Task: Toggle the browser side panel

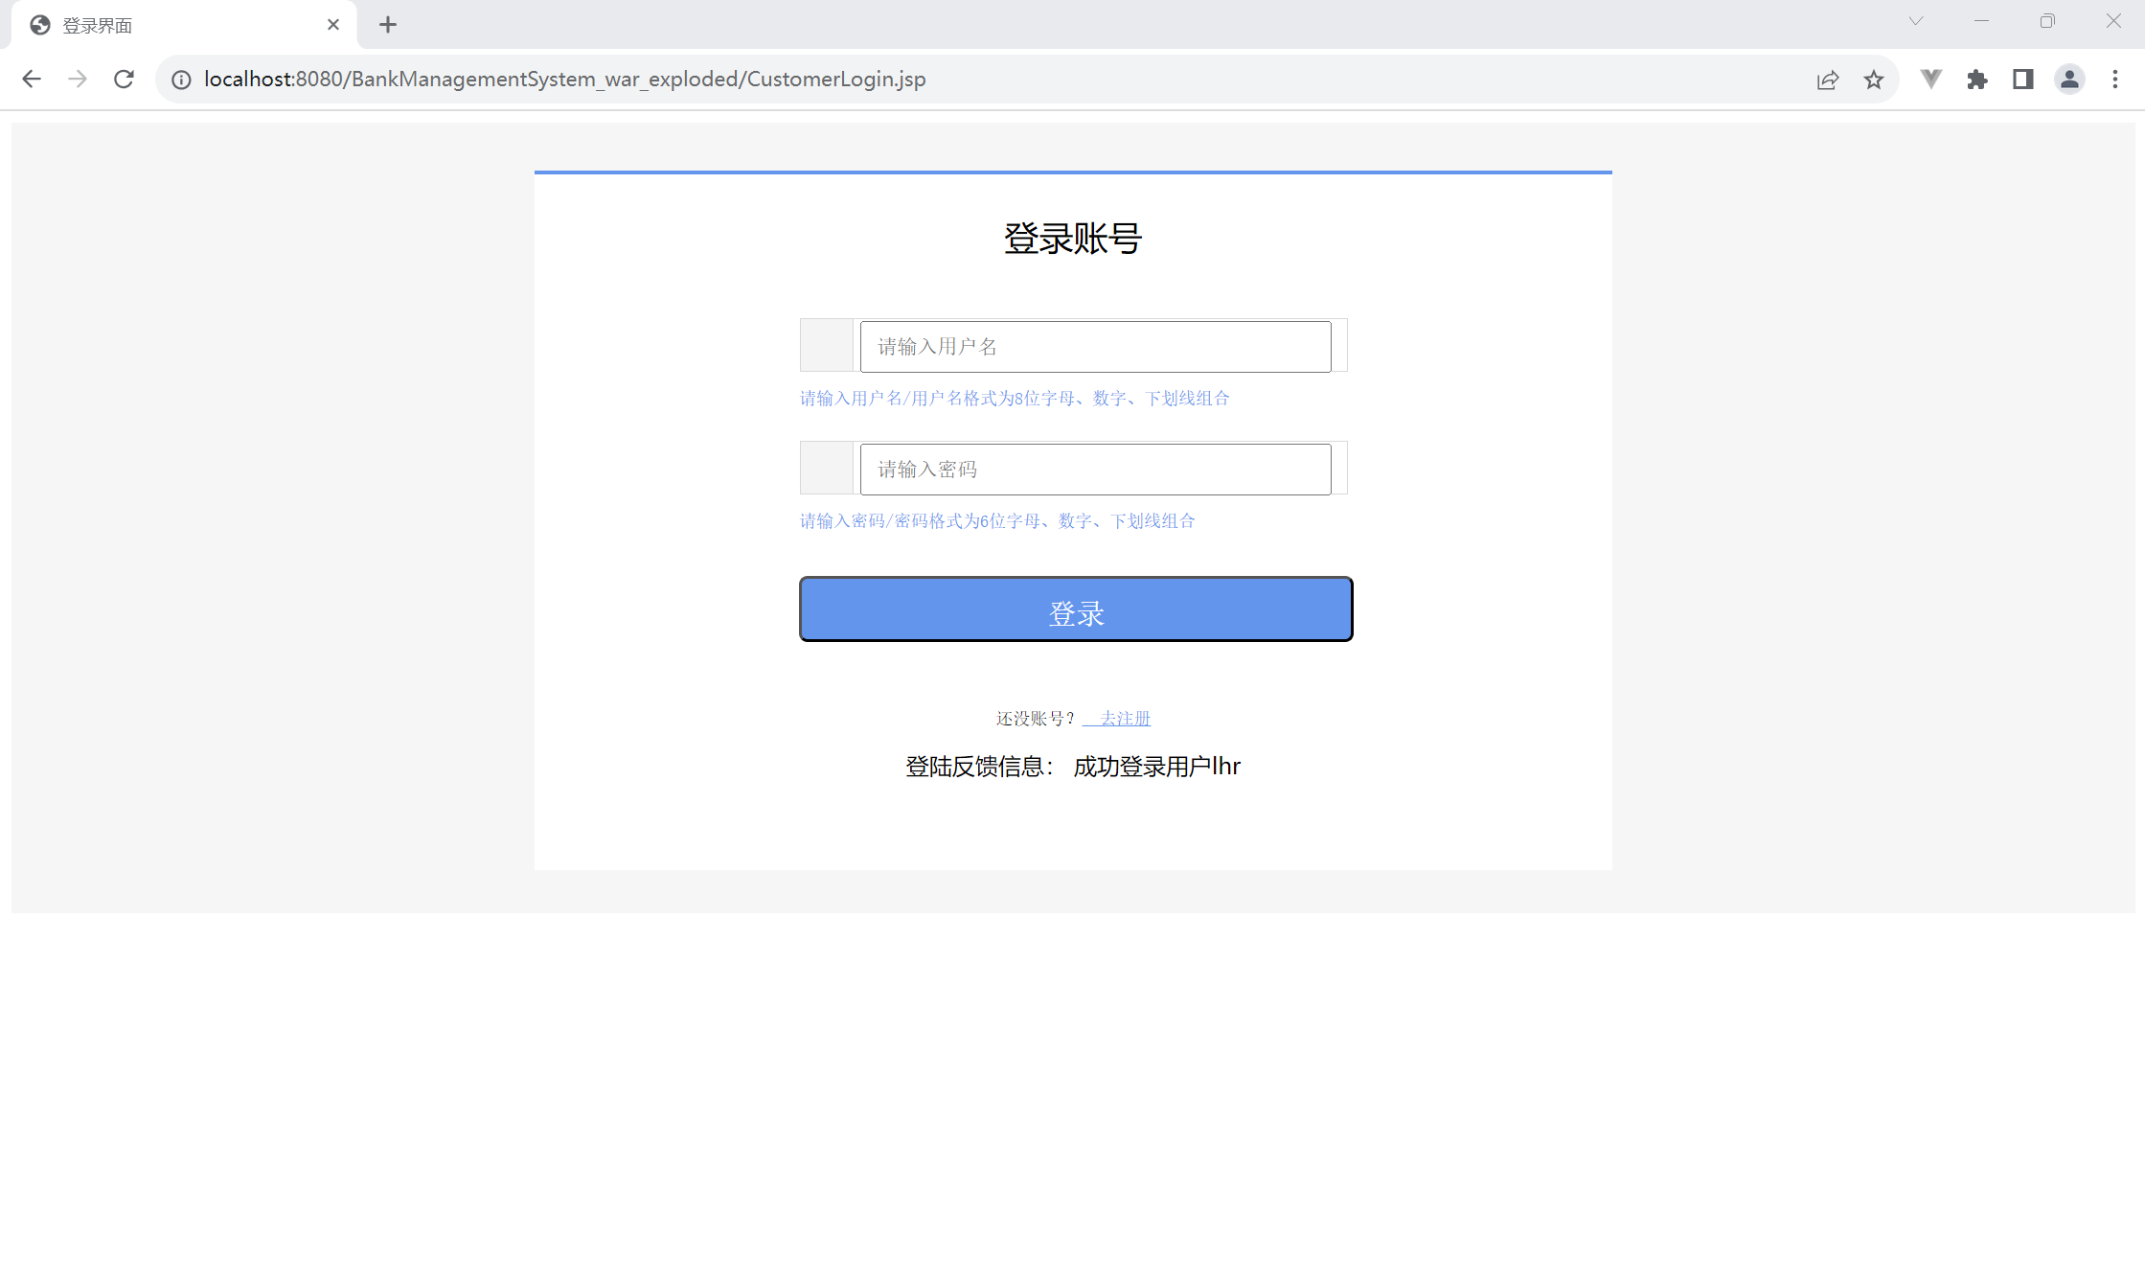Action: [2022, 80]
